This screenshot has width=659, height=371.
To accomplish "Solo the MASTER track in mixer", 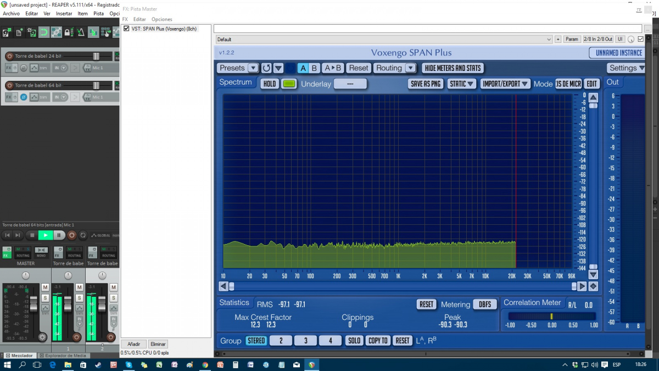I will click(x=45, y=298).
